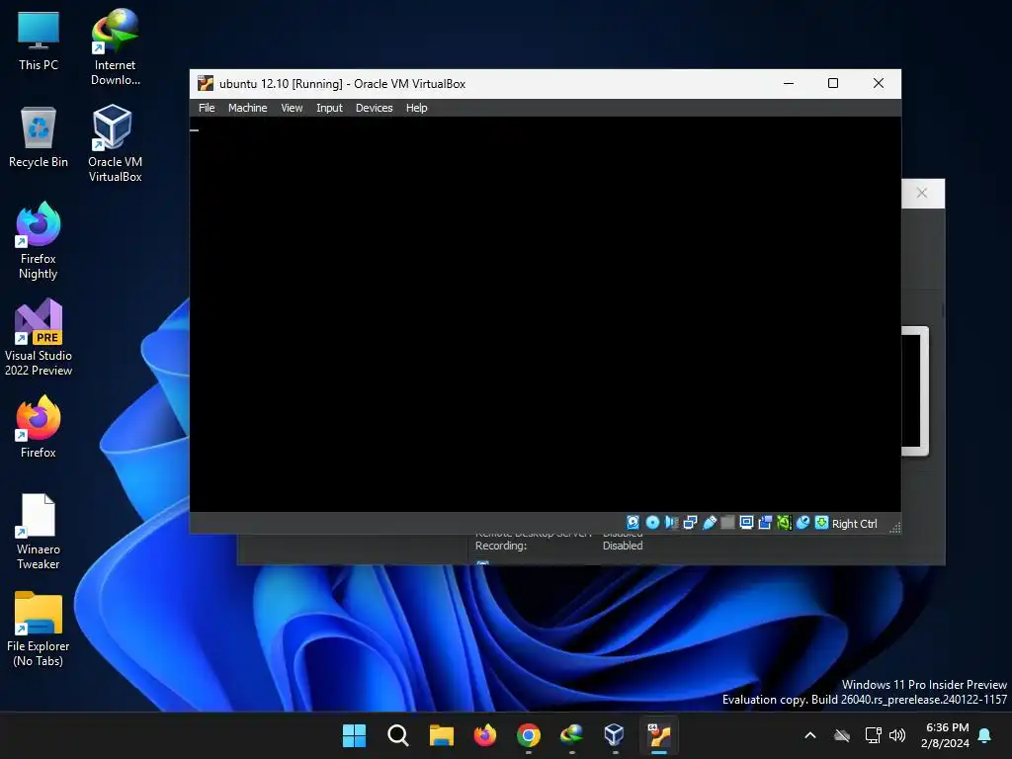The height and width of the screenshot is (759, 1012).
Task: Show hidden system tray icons
Action: pos(810,735)
